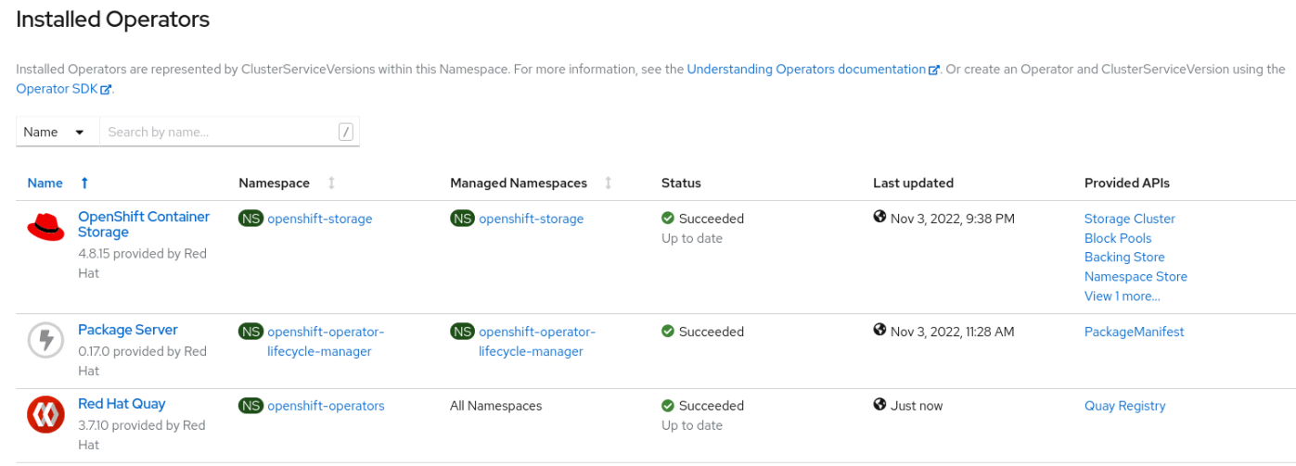Viewport: 1296px width, 466px height.
Task: Open the Quay Registry provided API
Action: (1124, 406)
